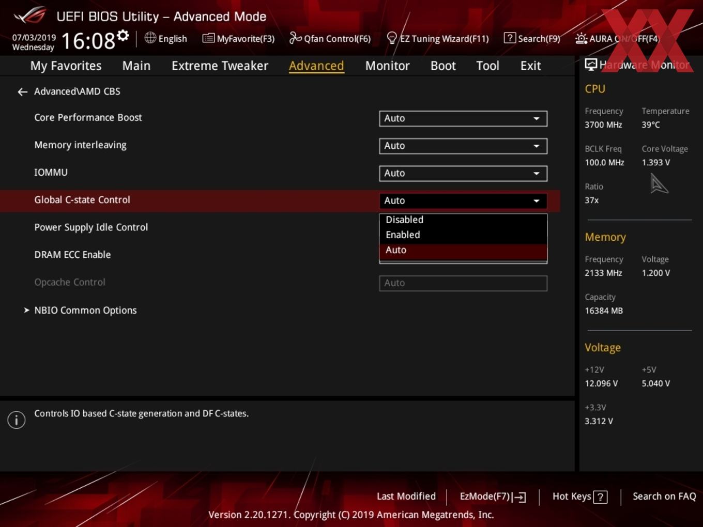Click the settings gear icon beside the clock
The image size is (703, 527).
pos(123,36)
